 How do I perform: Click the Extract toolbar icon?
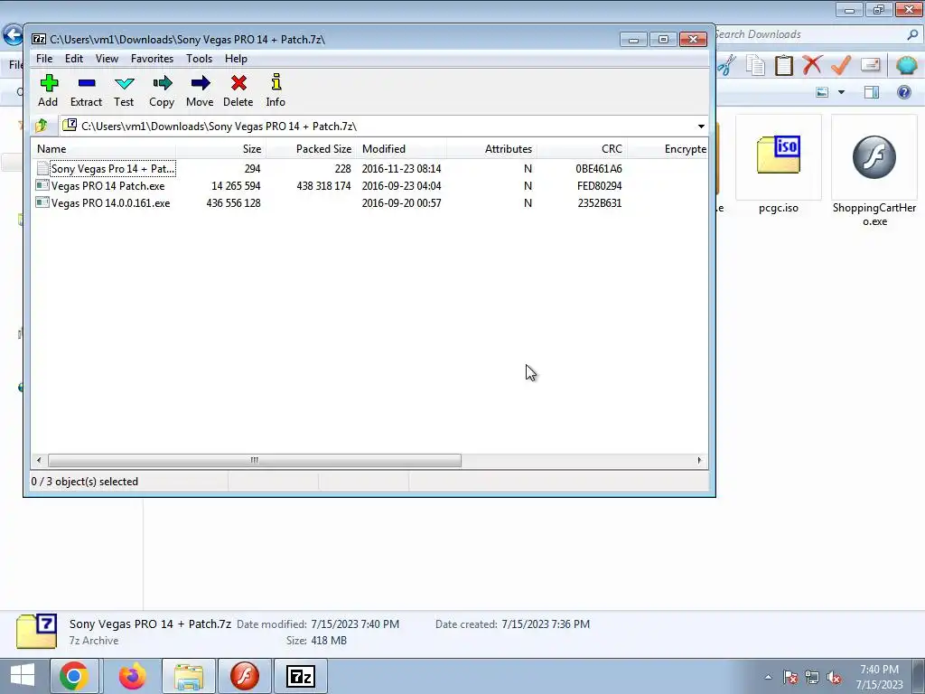[86, 90]
